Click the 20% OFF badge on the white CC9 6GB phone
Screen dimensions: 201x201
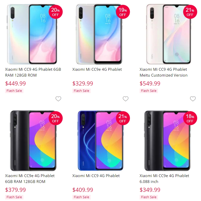click(x=56, y=12)
